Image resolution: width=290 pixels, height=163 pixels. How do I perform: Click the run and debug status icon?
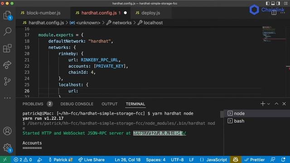[39, 159]
